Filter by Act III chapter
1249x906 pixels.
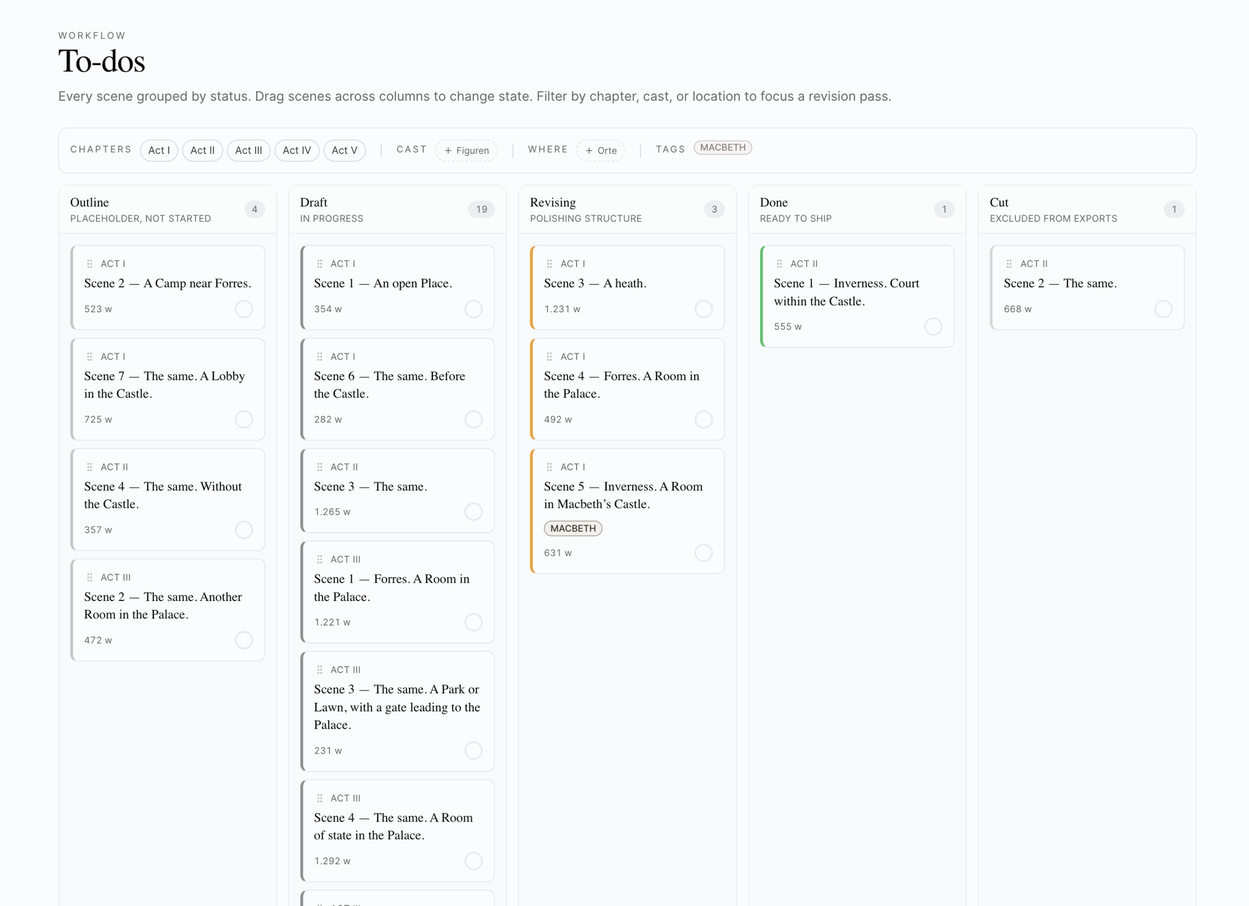(249, 150)
